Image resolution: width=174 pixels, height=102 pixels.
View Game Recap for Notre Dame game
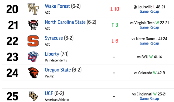click(149, 43)
